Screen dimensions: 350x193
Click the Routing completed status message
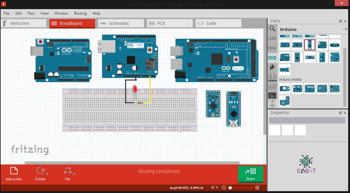159,171
